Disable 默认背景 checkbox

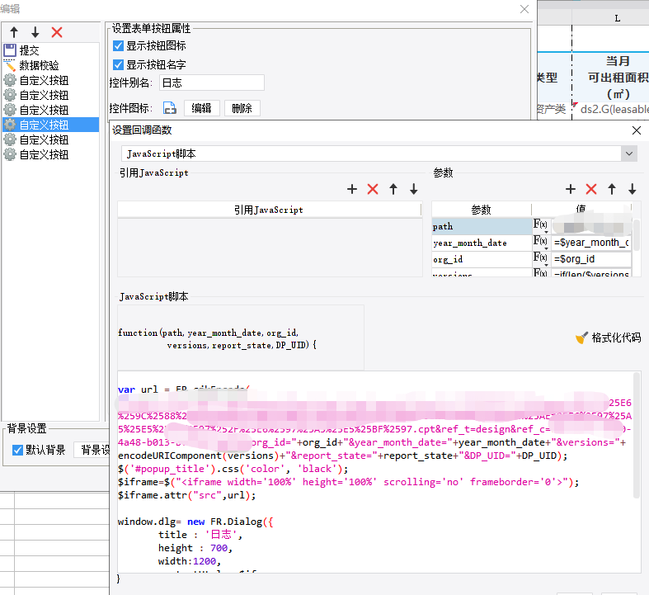click(x=18, y=450)
